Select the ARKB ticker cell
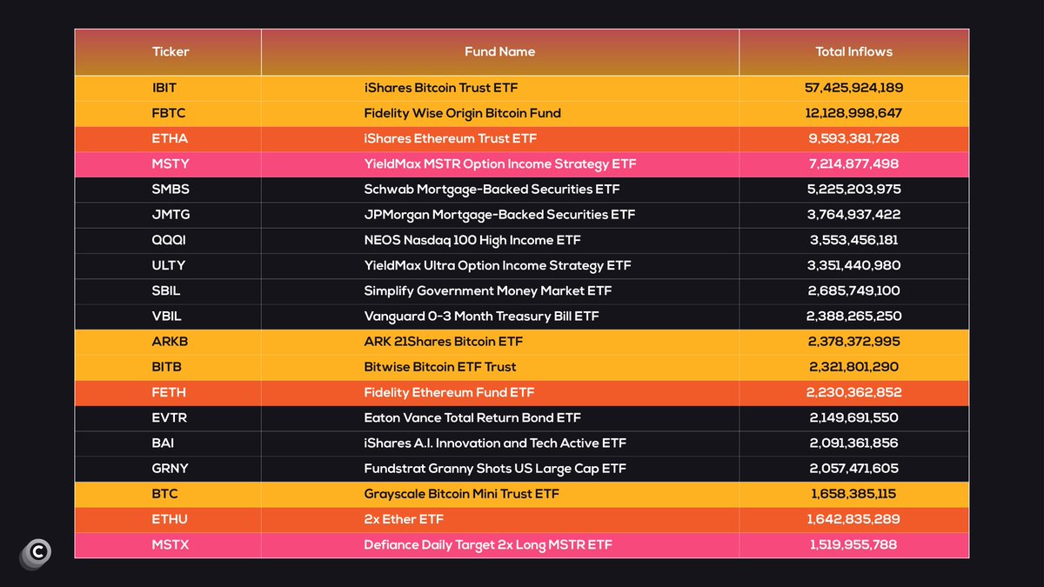 (x=168, y=342)
